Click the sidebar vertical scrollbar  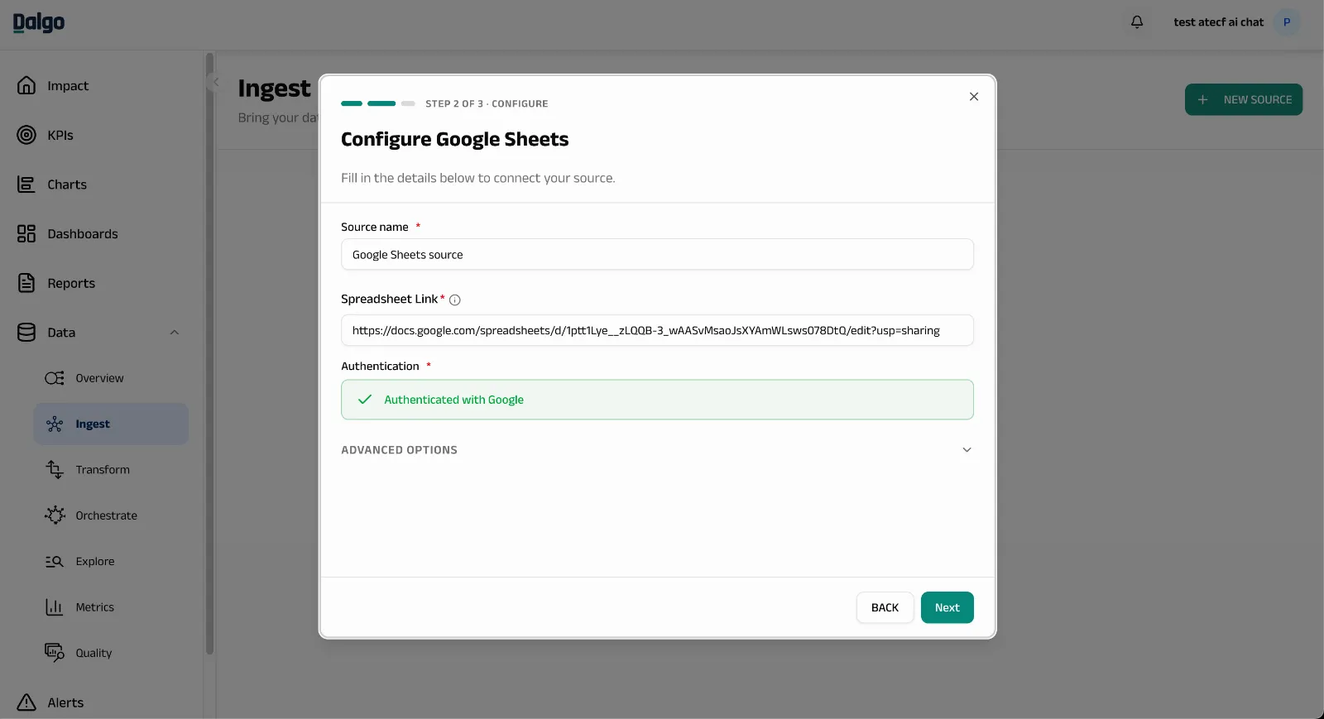tap(210, 354)
